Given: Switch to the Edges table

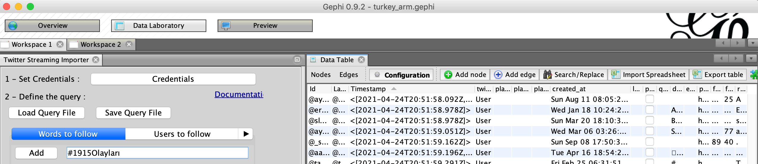Looking at the screenshot, I should [x=349, y=75].
